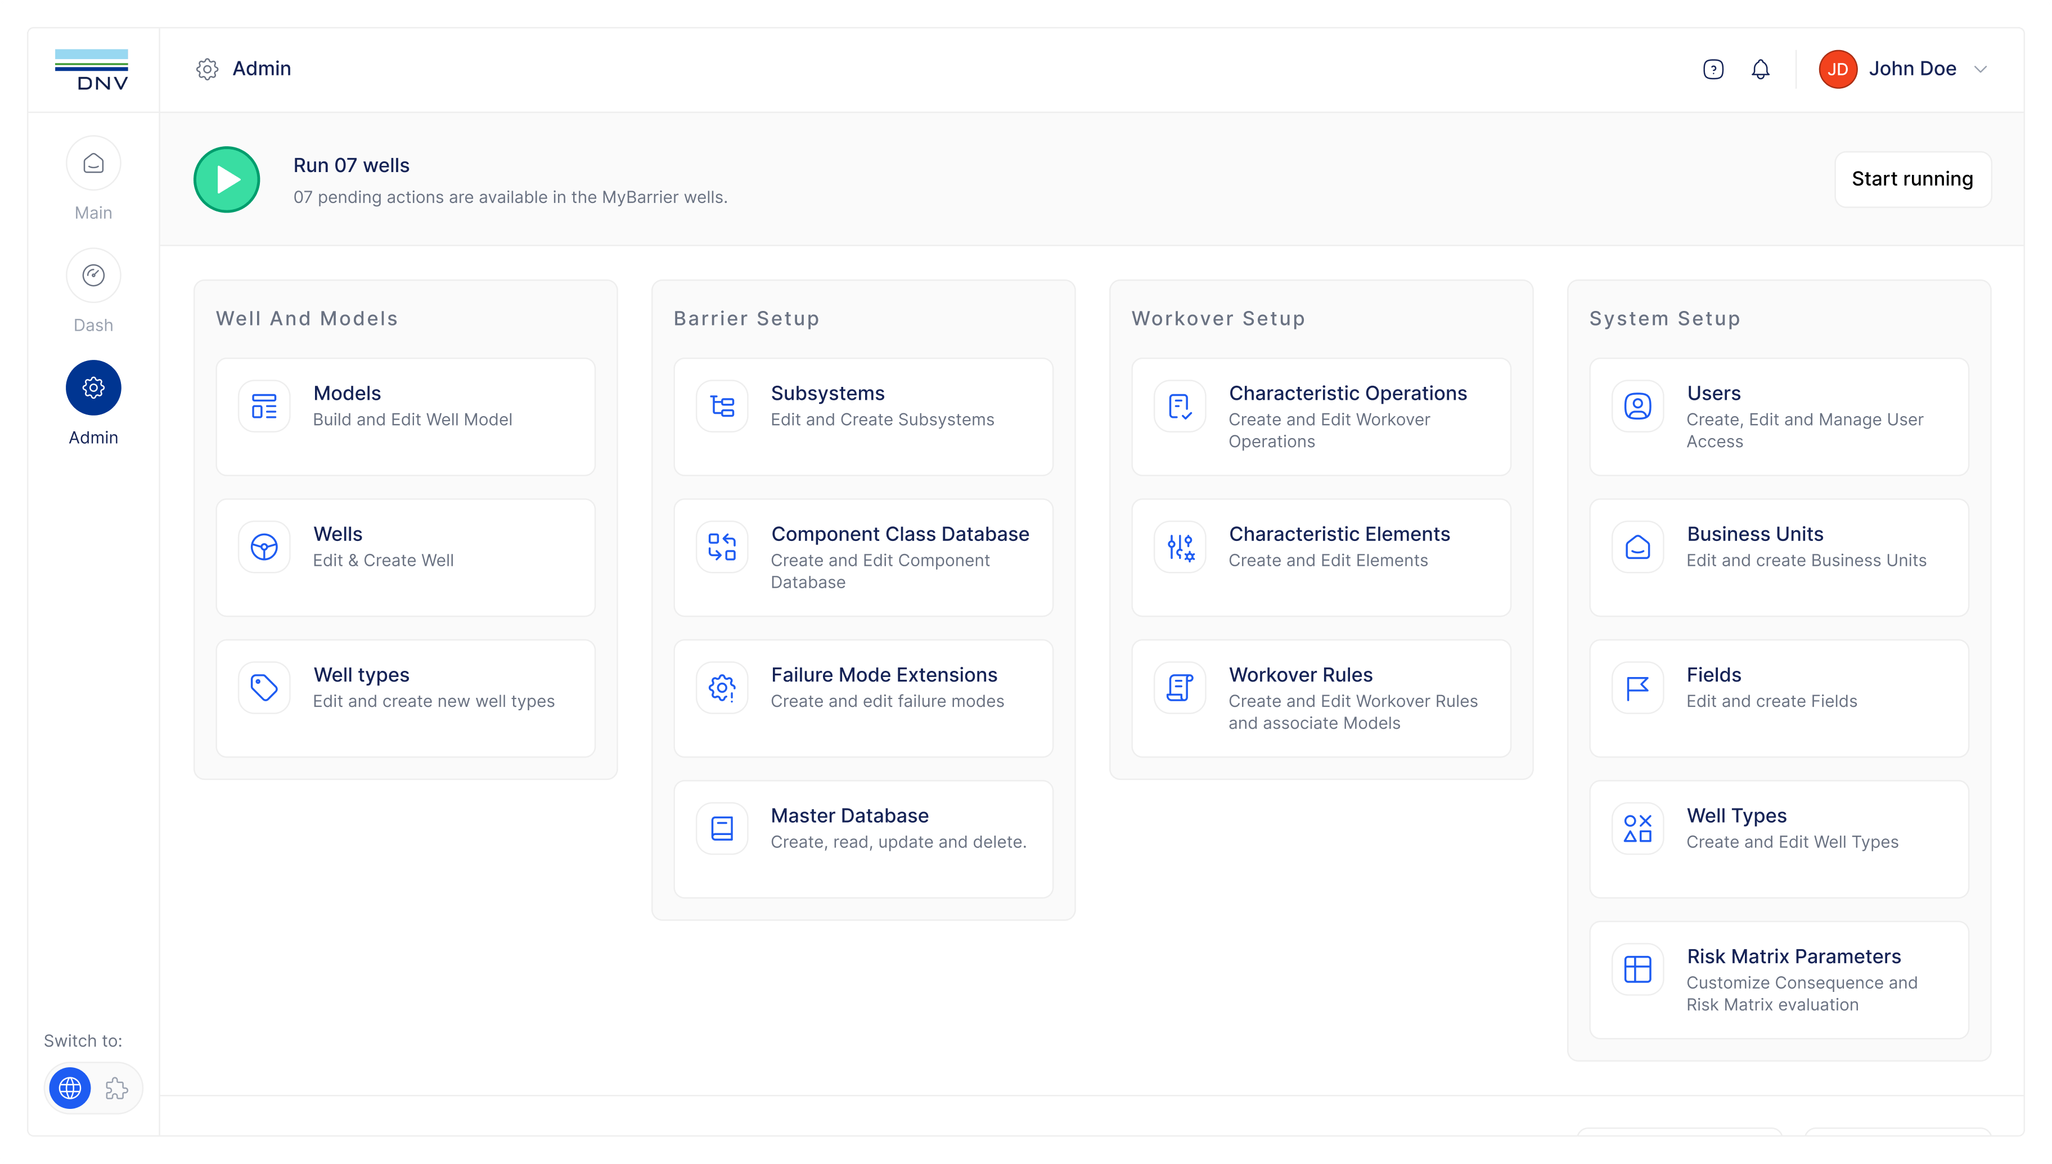Click the Risk Matrix Parameters grid icon

click(1638, 969)
